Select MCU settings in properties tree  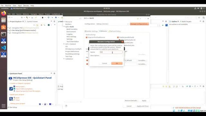click(71, 36)
